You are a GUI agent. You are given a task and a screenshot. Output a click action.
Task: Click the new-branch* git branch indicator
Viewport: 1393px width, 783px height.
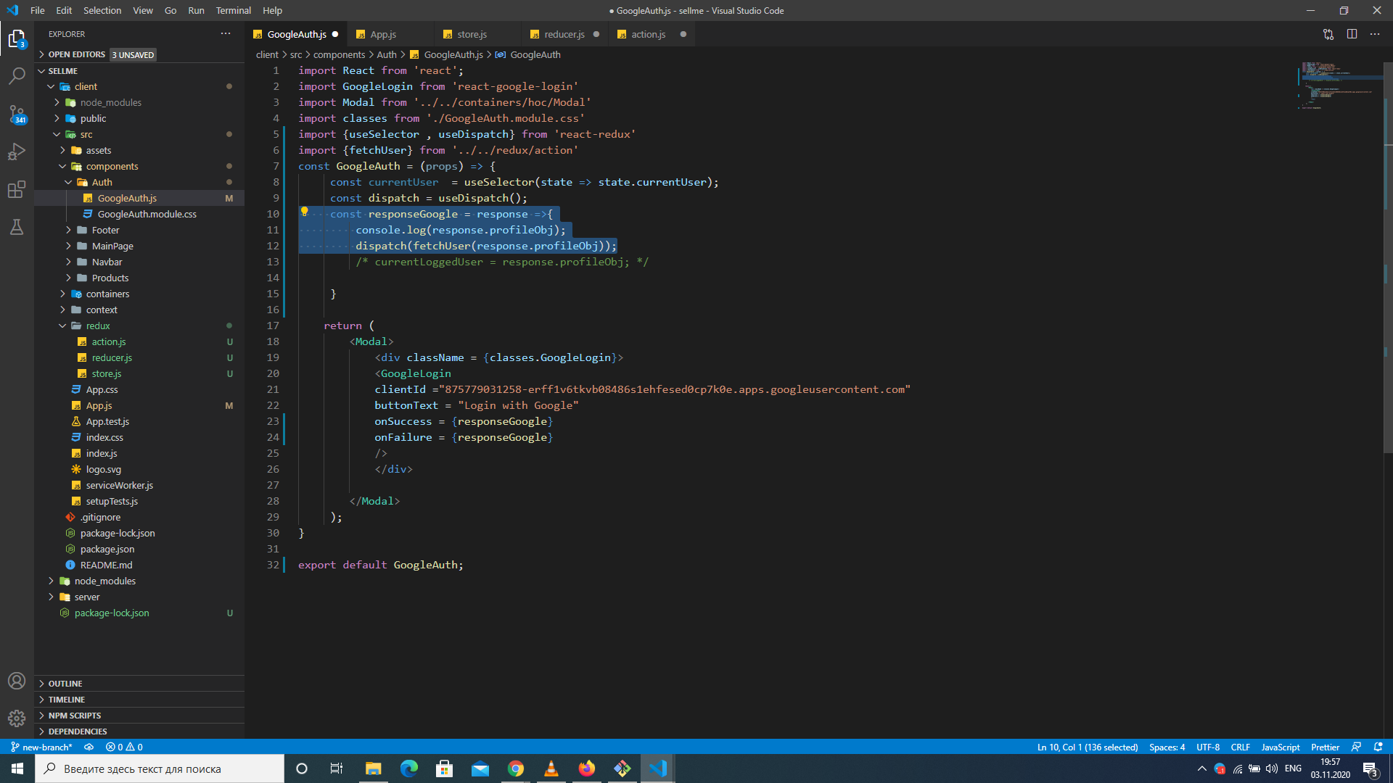(x=41, y=747)
